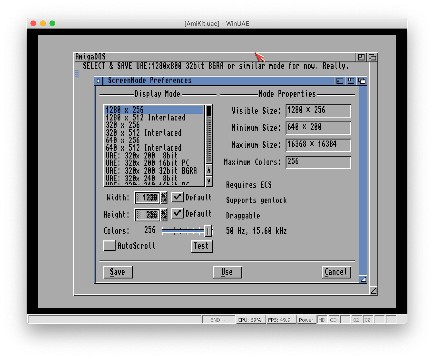The image size is (434, 359).
Task: Enable the AutoScroll checkbox
Action: 110,246
